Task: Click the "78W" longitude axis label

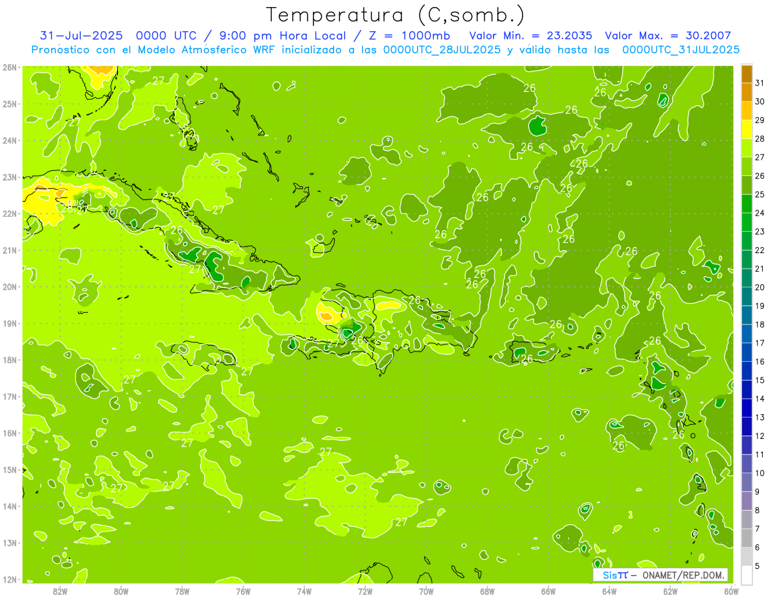Action: point(182,591)
